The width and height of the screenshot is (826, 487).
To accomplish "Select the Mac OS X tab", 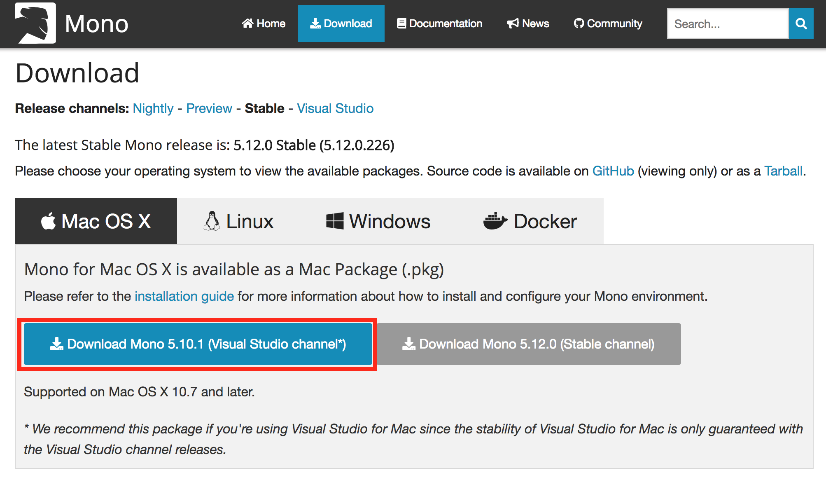I will [x=96, y=221].
